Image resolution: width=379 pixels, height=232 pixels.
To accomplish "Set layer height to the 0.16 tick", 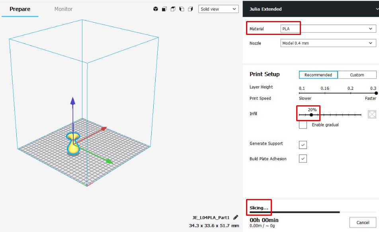I will point(325,93).
